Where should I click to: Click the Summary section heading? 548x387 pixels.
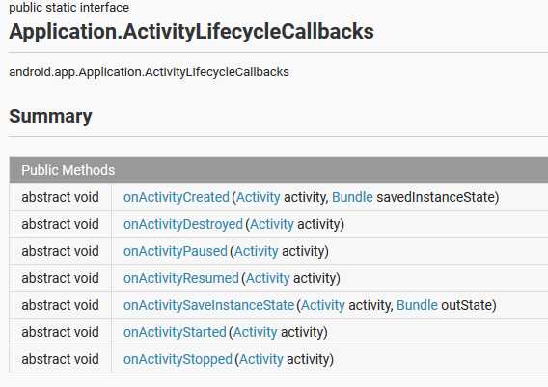click(51, 116)
